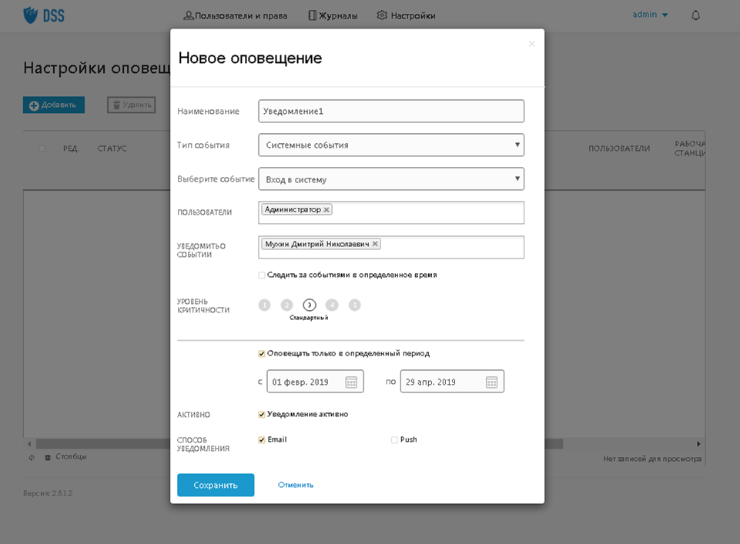Enable the Push notification checkbox
740x544 pixels.
[x=394, y=440]
